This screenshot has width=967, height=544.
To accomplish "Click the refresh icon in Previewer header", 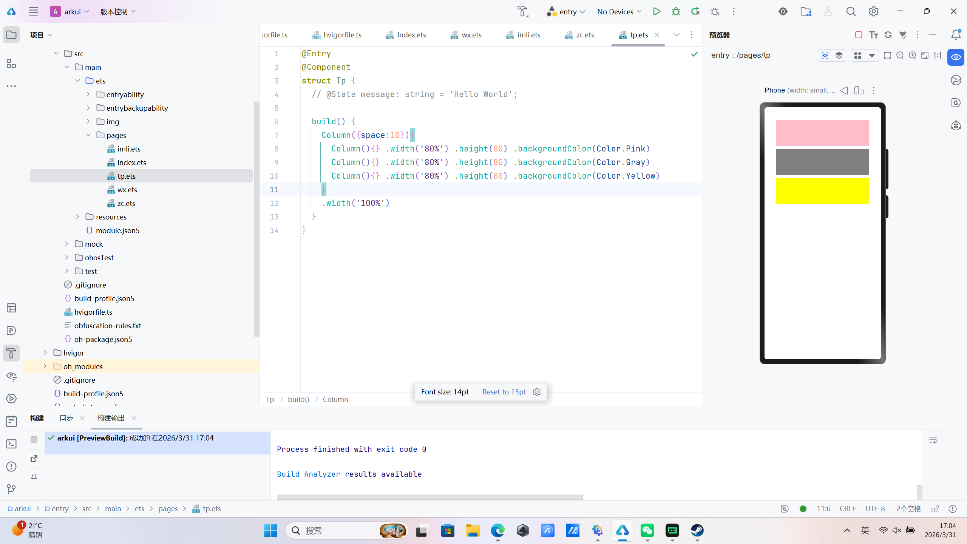I will 888,35.
